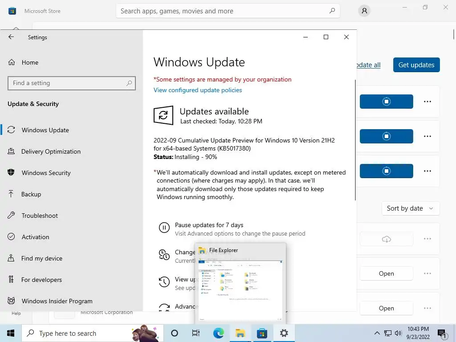456x342 pixels.
Task: Stop the first downloading Store app
Action: click(386, 102)
